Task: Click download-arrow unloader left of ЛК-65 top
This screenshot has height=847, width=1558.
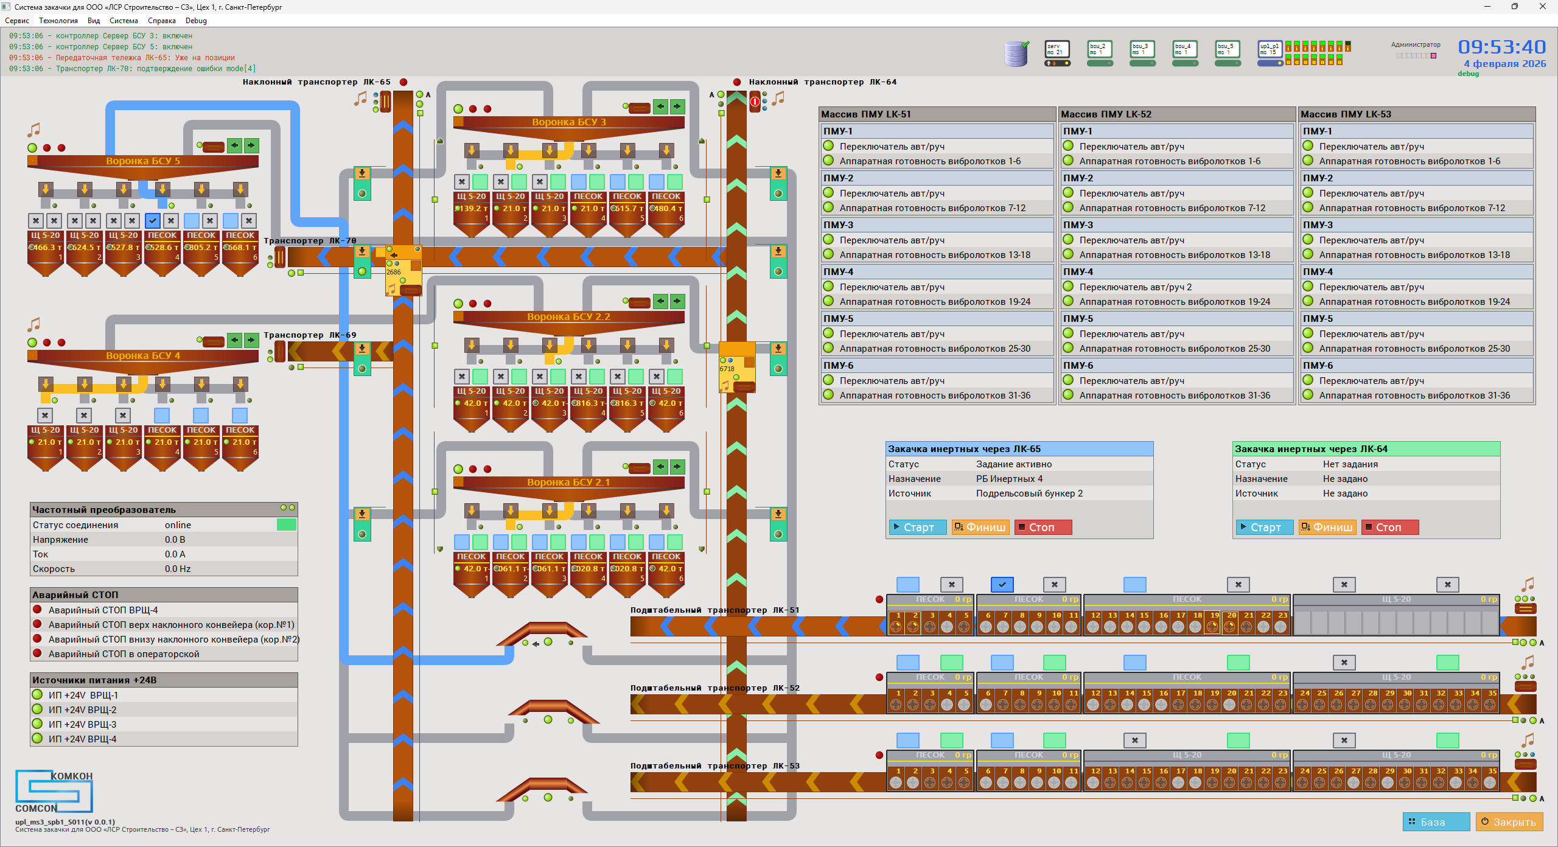Action: (362, 173)
